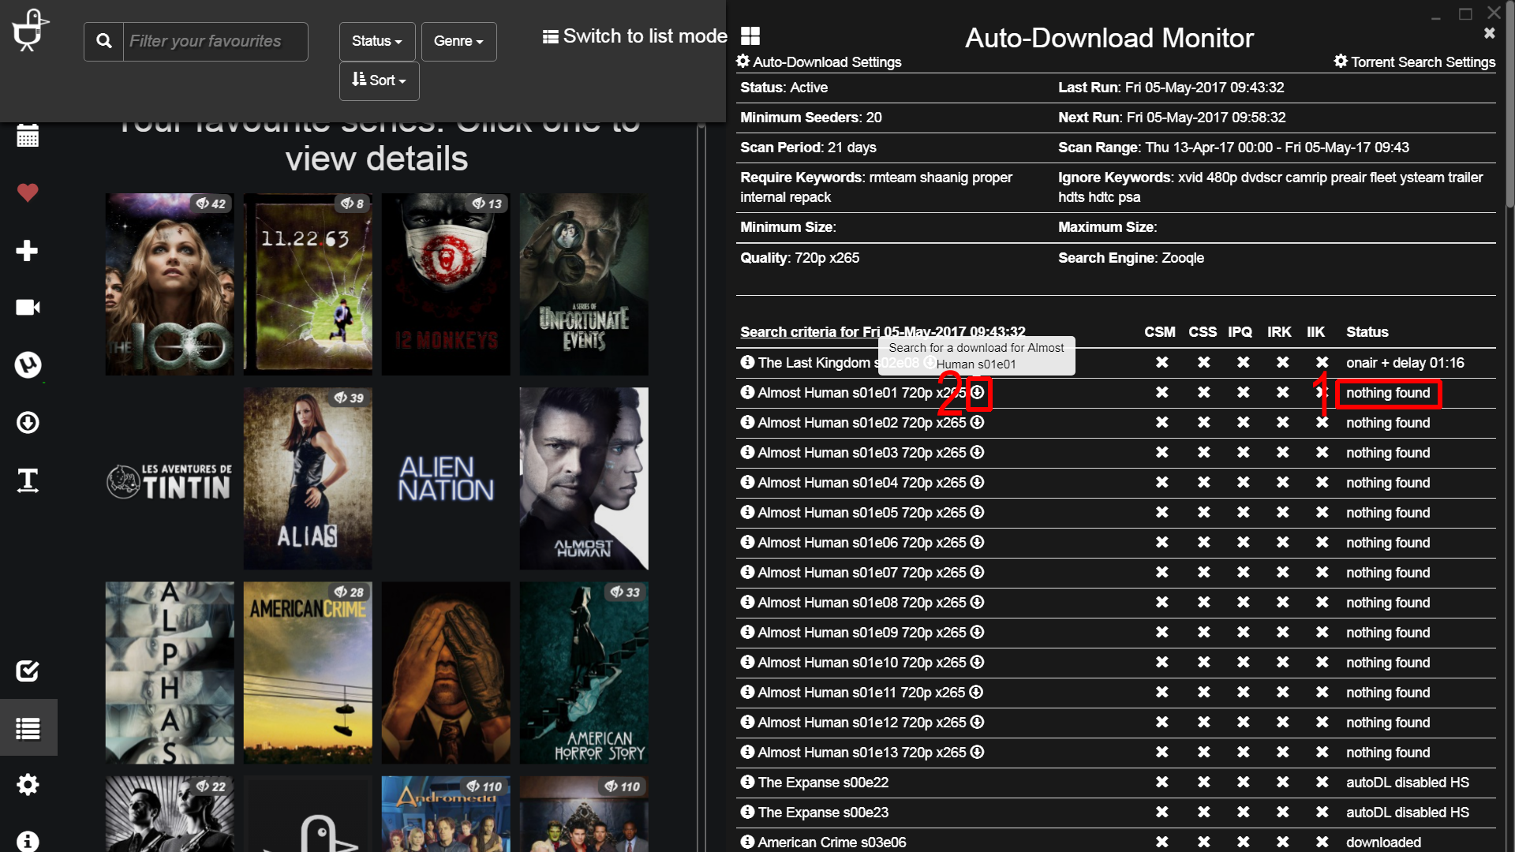Viewport: 1515px width, 852px height.
Task: Click the DuckieTV logo icon
Action: click(x=30, y=30)
